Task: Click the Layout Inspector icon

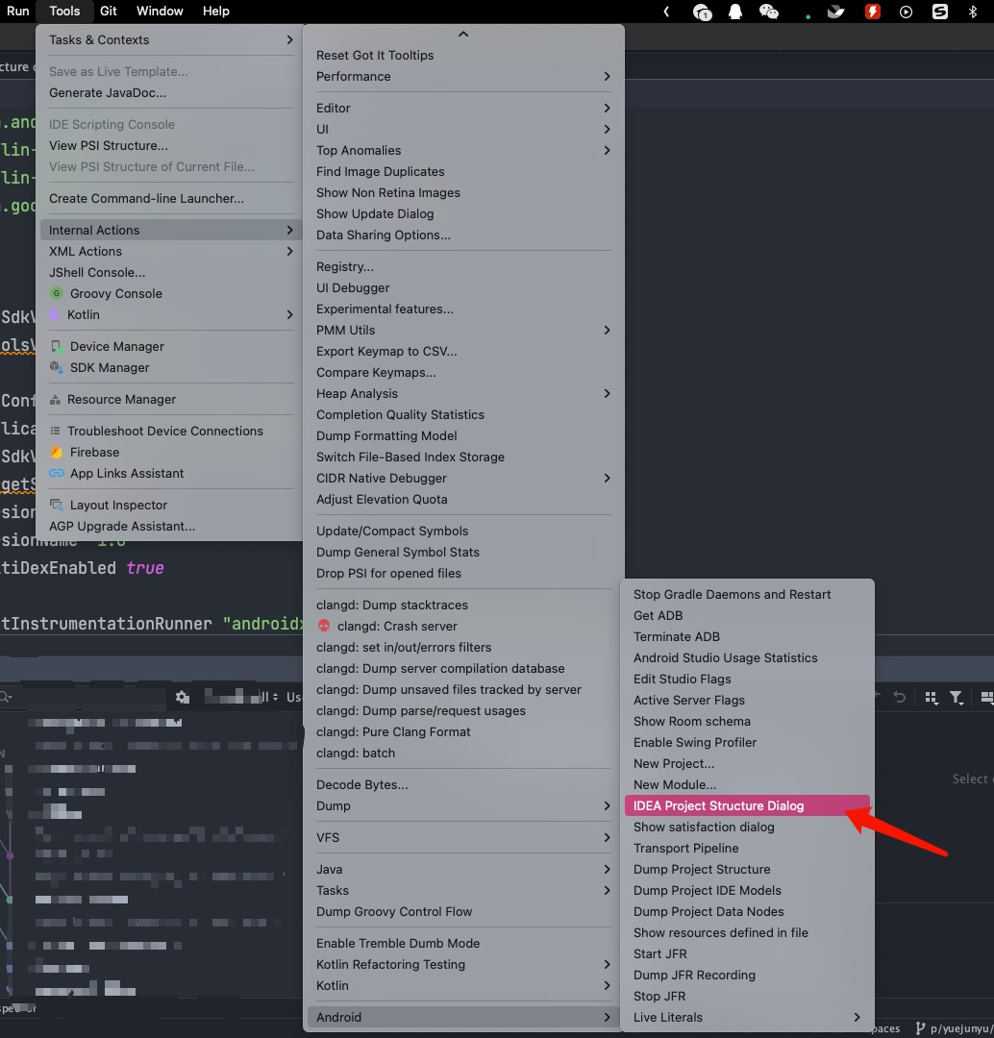Action: coord(57,506)
